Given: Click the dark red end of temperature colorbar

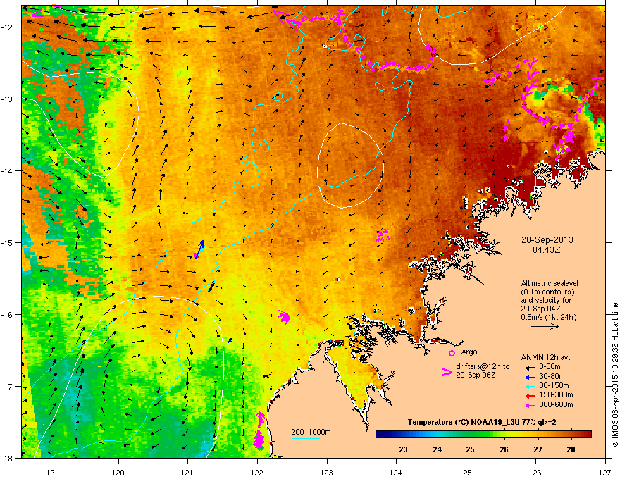Looking at the screenshot, I should pos(587,435).
